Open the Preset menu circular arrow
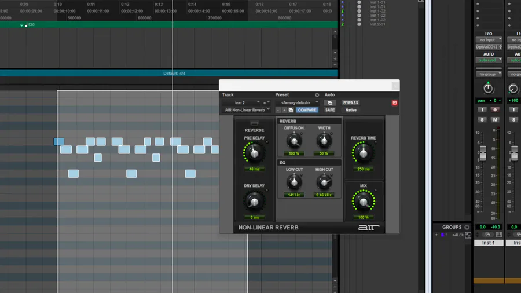 (317, 95)
